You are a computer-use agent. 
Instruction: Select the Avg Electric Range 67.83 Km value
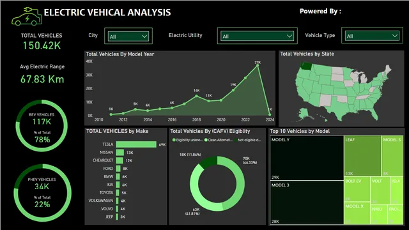[42, 79]
